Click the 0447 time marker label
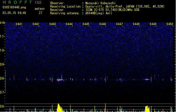Viewport: 176px width, 112px height. pos(119,24)
